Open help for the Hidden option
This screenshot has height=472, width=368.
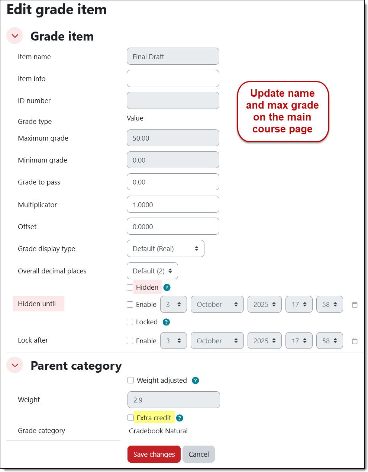(x=167, y=288)
